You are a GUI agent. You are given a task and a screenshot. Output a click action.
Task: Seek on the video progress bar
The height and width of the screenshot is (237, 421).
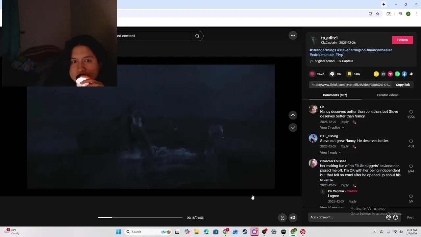pyautogui.click(x=140, y=218)
